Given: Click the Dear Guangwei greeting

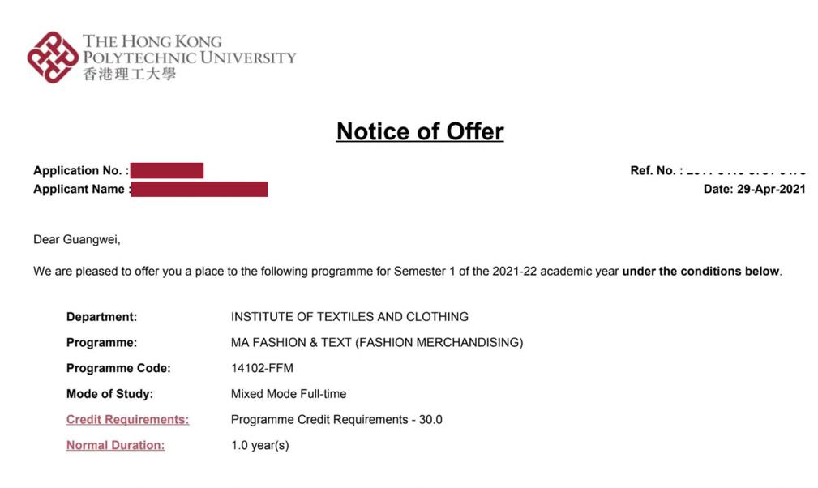Looking at the screenshot, I should (x=76, y=239).
